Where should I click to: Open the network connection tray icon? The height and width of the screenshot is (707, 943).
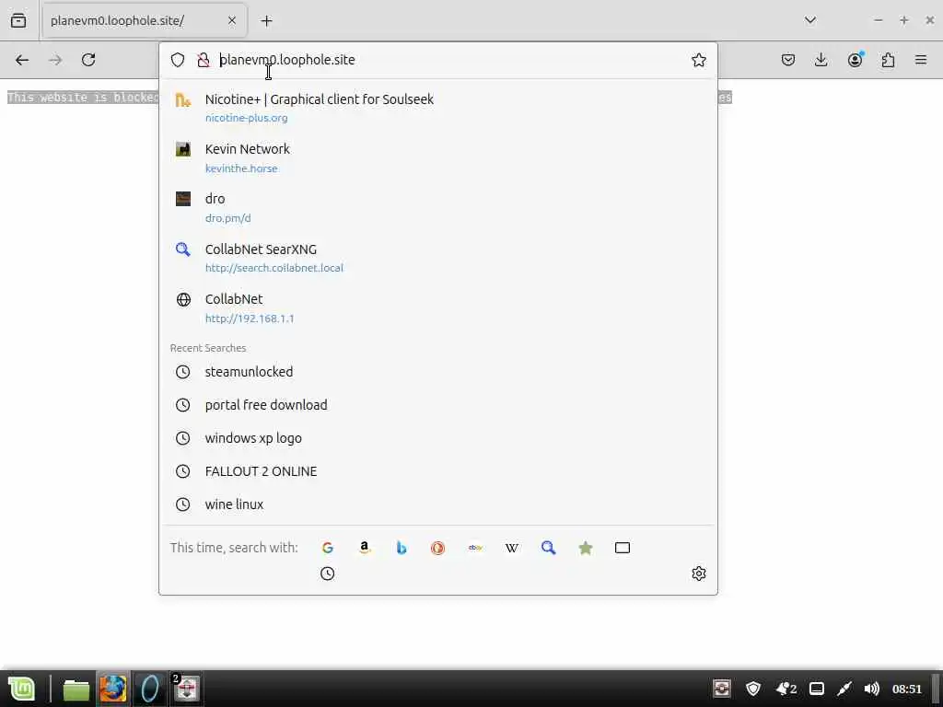(x=844, y=689)
